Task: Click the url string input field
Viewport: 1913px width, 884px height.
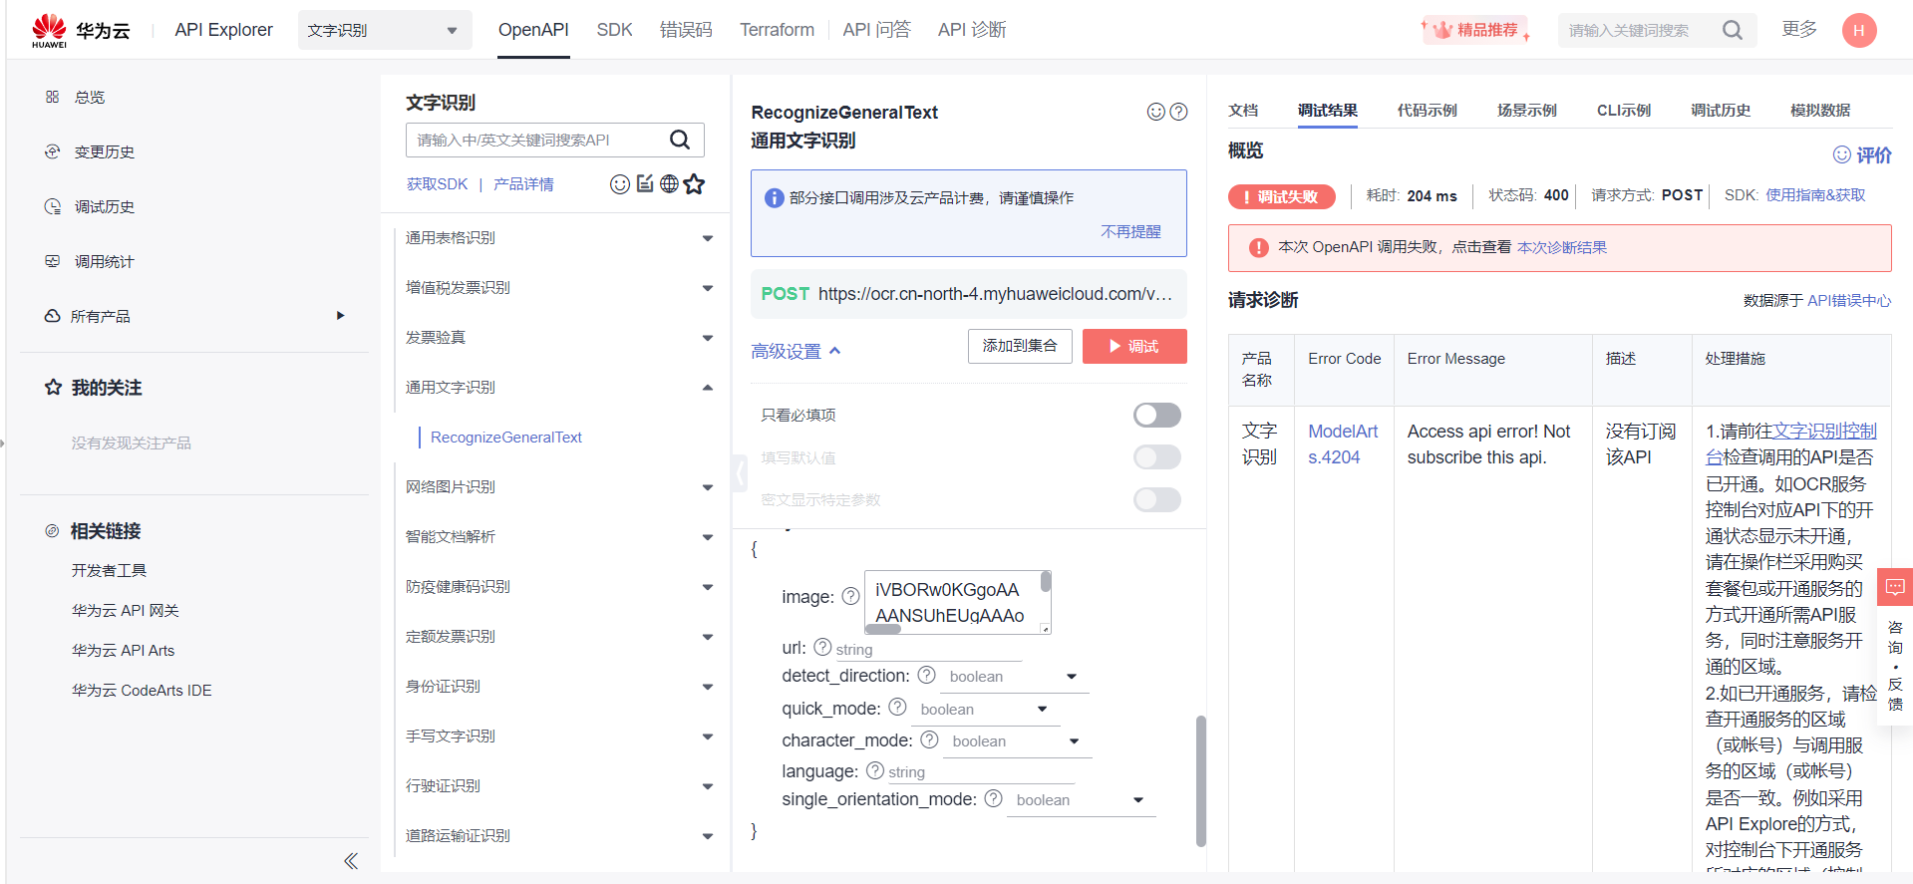Action: (927, 649)
